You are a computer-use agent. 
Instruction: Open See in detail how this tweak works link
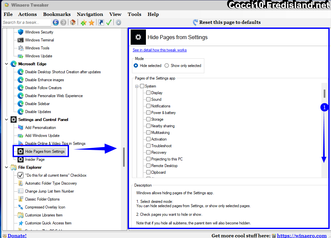point(160,50)
